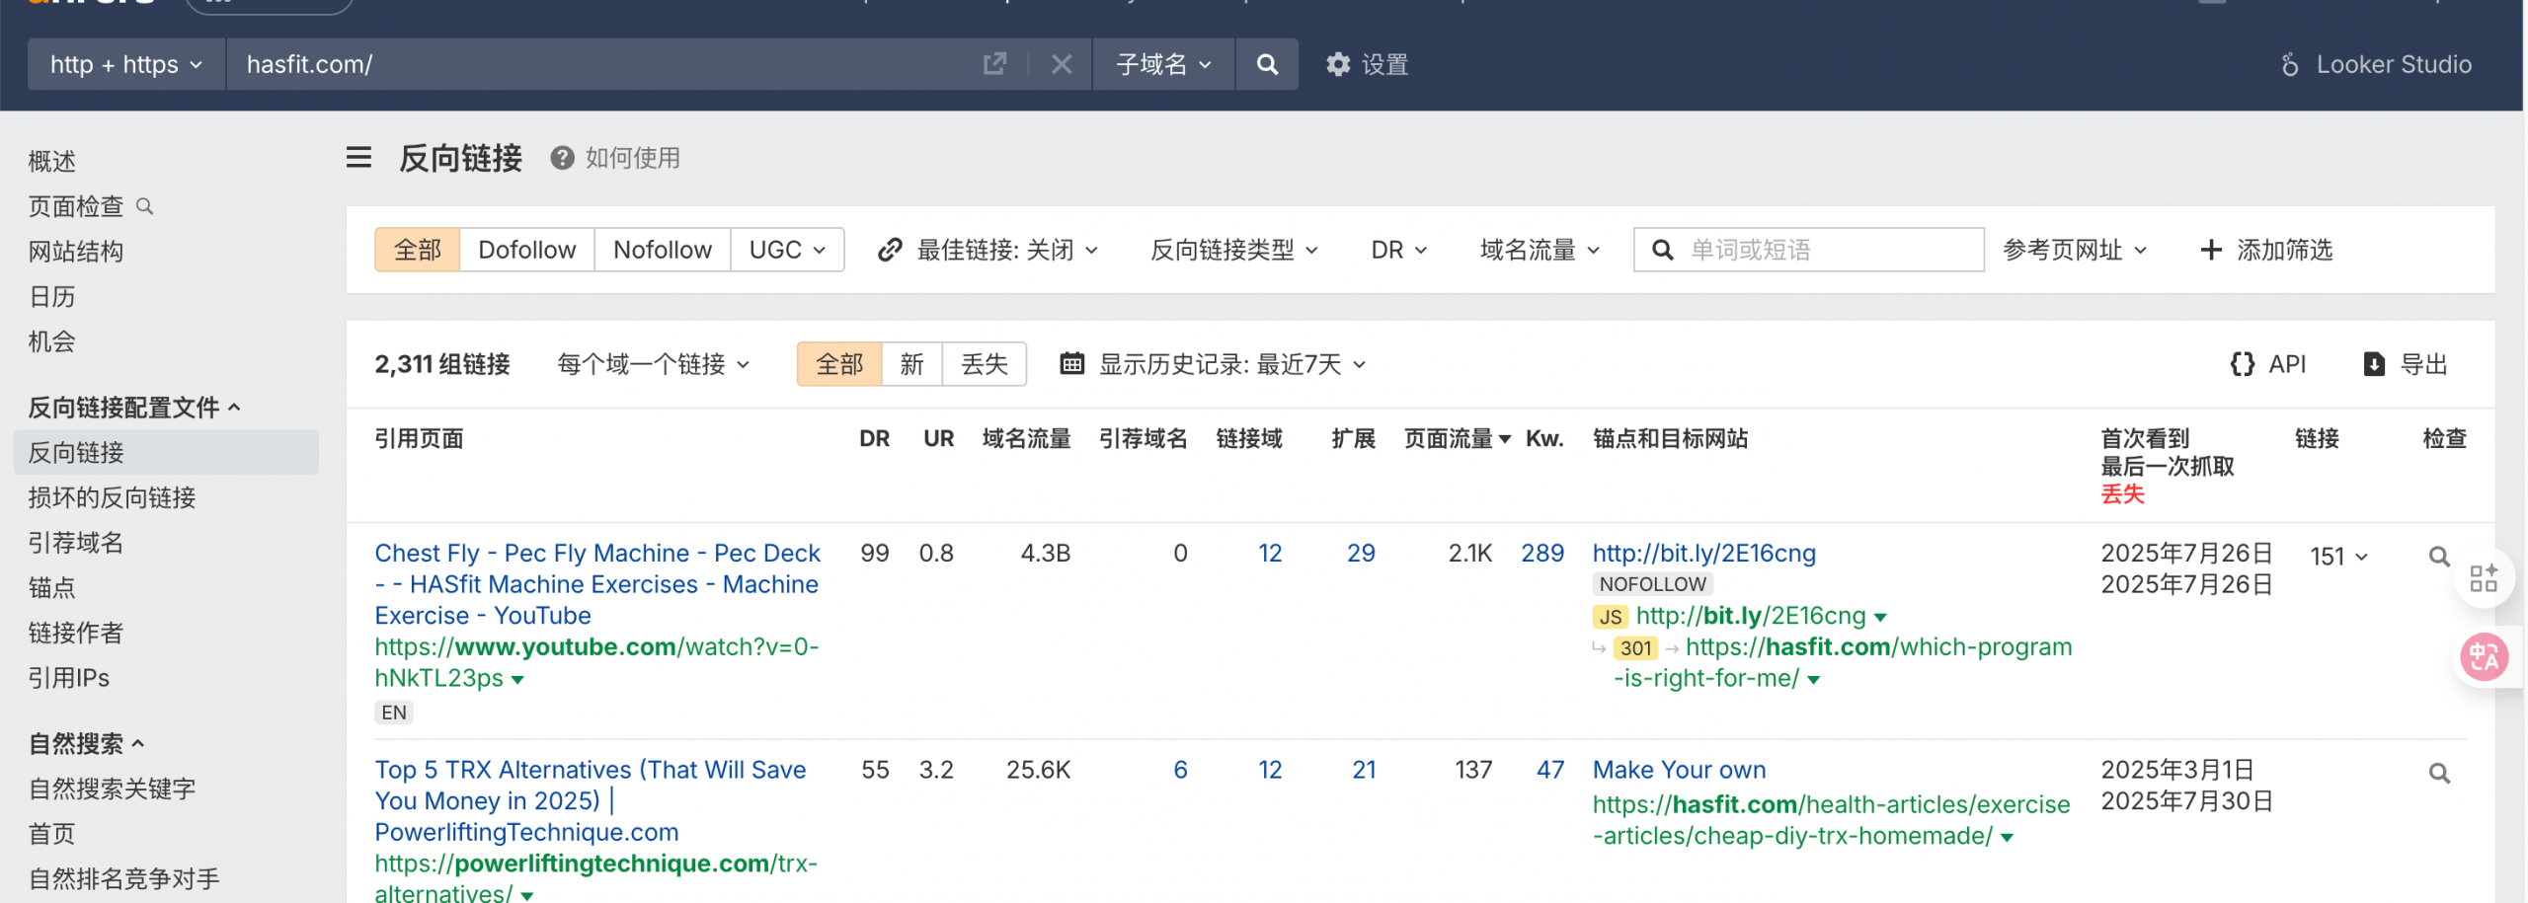
Task: Open 损坏的反向链接 in sidebar
Action: click(x=112, y=497)
